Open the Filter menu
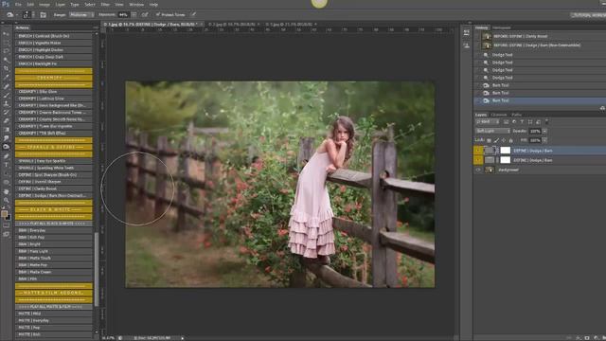606x341 pixels. coord(105,5)
